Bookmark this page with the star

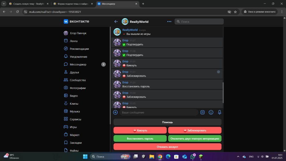235,12
